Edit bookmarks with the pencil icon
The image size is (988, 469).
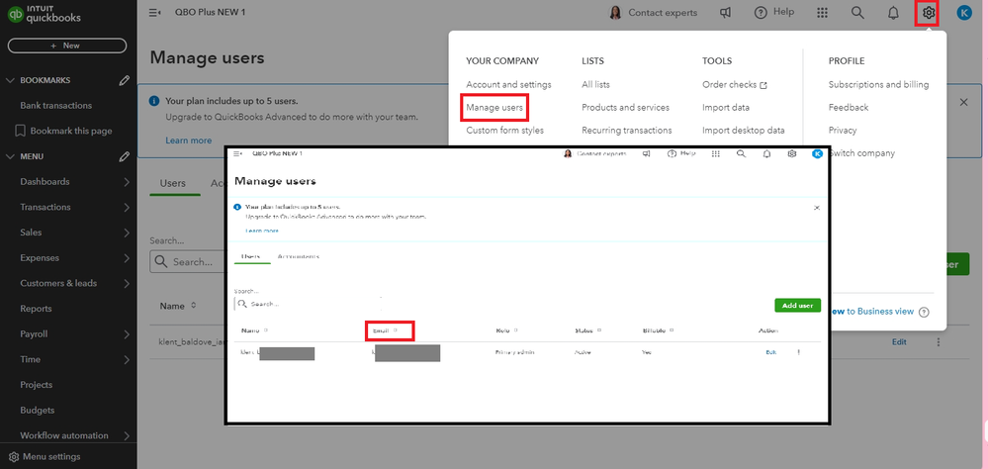tap(125, 80)
